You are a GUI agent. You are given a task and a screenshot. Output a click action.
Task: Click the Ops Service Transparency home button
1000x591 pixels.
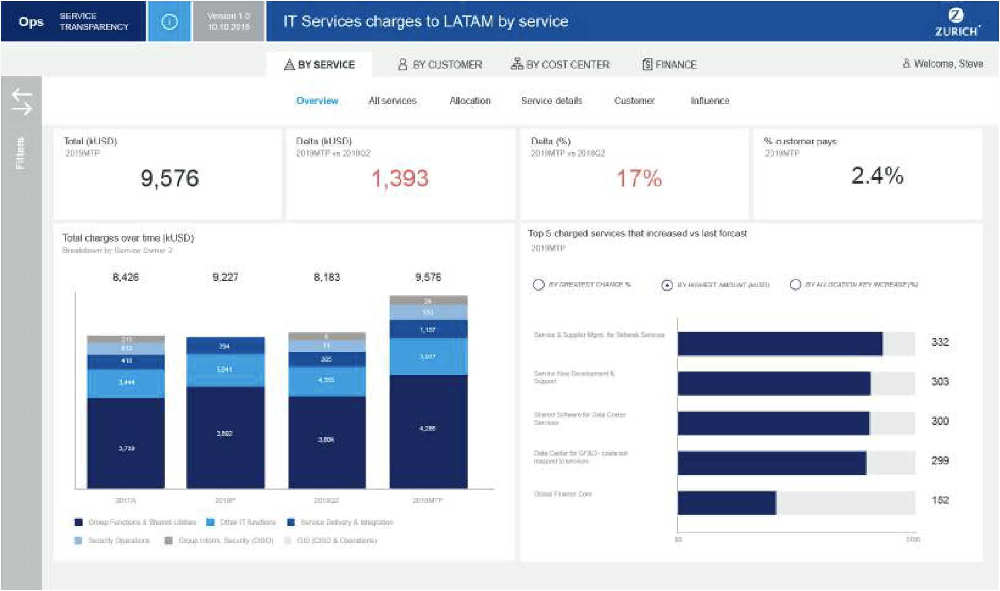pyautogui.click(x=73, y=22)
